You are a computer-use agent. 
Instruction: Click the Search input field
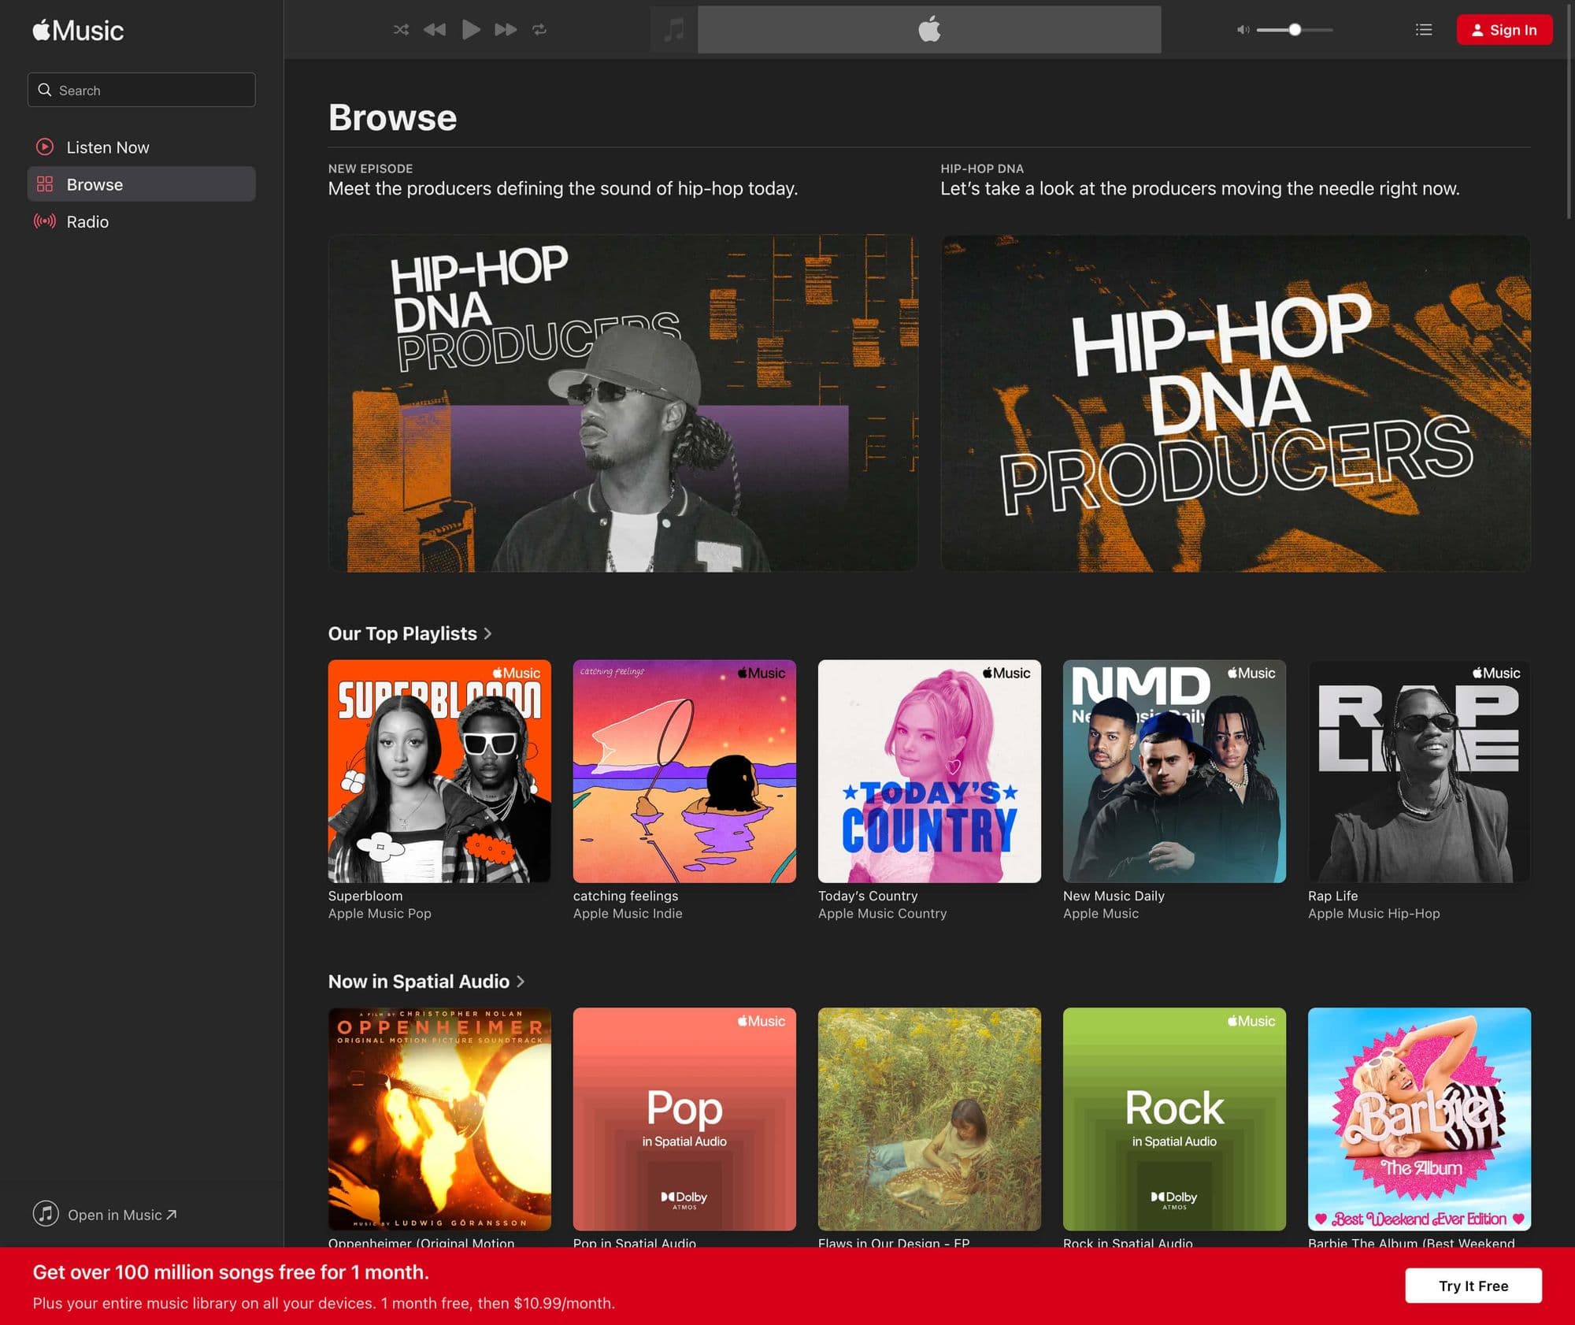pyautogui.click(x=140, y=89)
